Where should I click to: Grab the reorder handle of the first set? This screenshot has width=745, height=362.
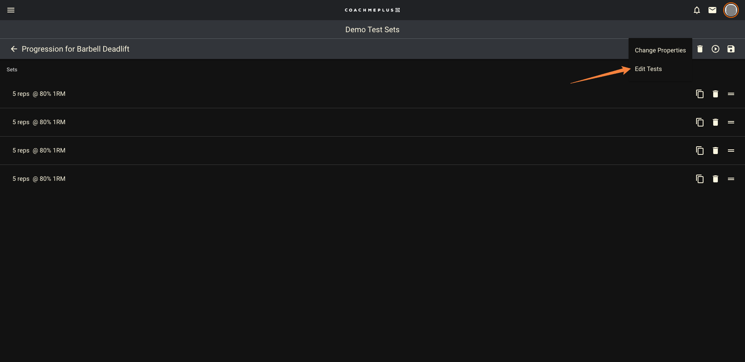(x=731, y=94)
